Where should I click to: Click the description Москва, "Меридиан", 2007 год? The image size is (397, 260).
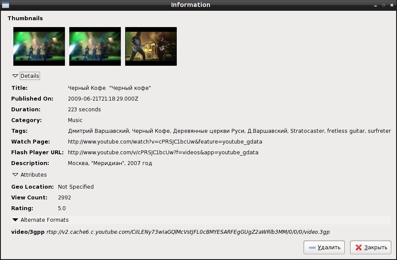click(x=110, y=163)
